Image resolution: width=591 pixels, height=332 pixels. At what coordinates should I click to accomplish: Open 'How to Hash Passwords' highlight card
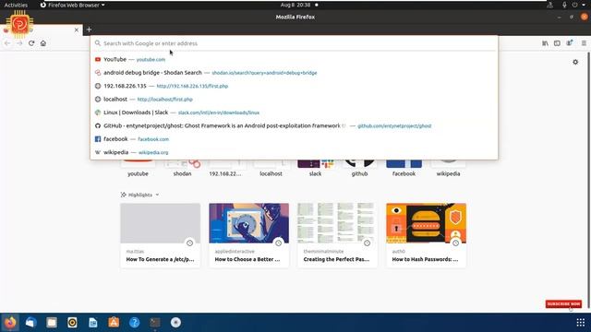coord(426,236)
